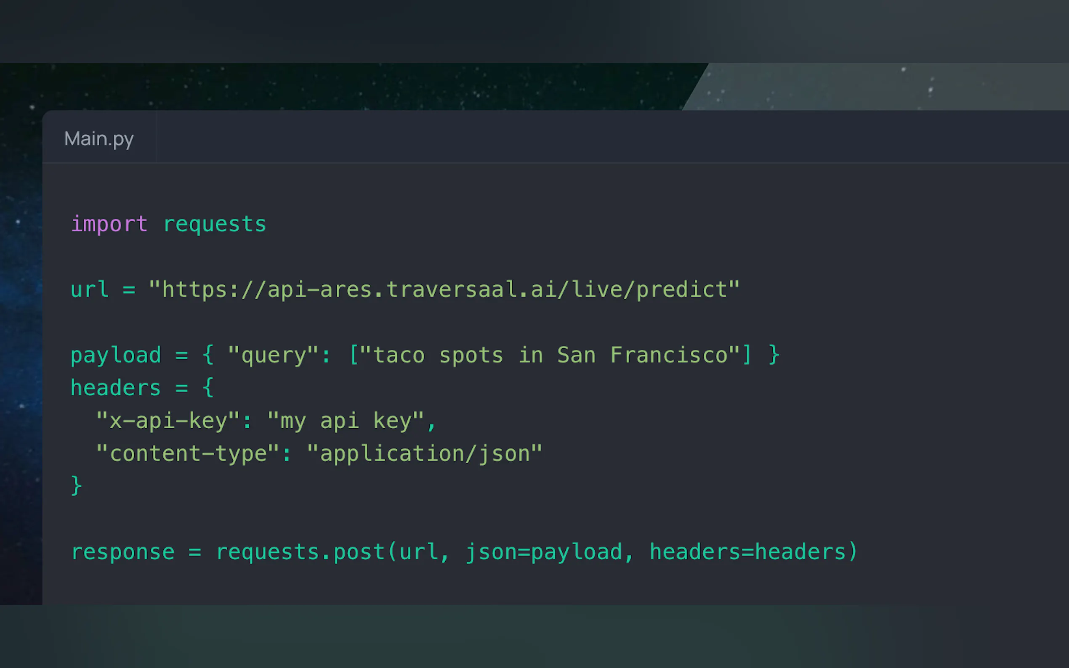Click the "x-api-key" header key

tap(168, 421)
